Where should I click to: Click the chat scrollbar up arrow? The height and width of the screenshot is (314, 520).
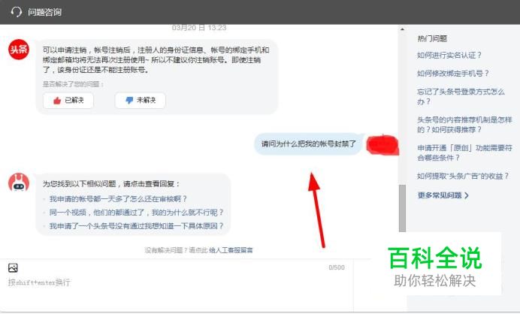pos(402,29)
